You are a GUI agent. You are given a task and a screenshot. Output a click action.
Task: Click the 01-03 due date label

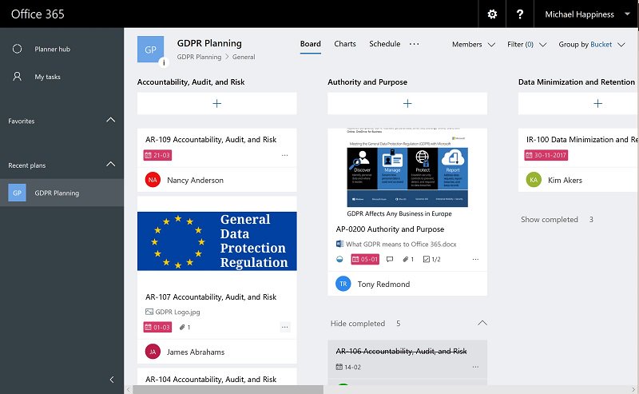[157, 327]
